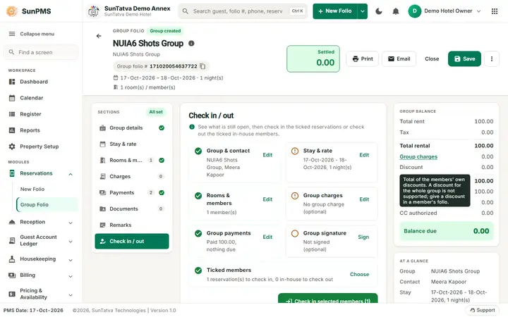
Task: Click info icon next to NUIA6 Shots Group
Action: 191,44
